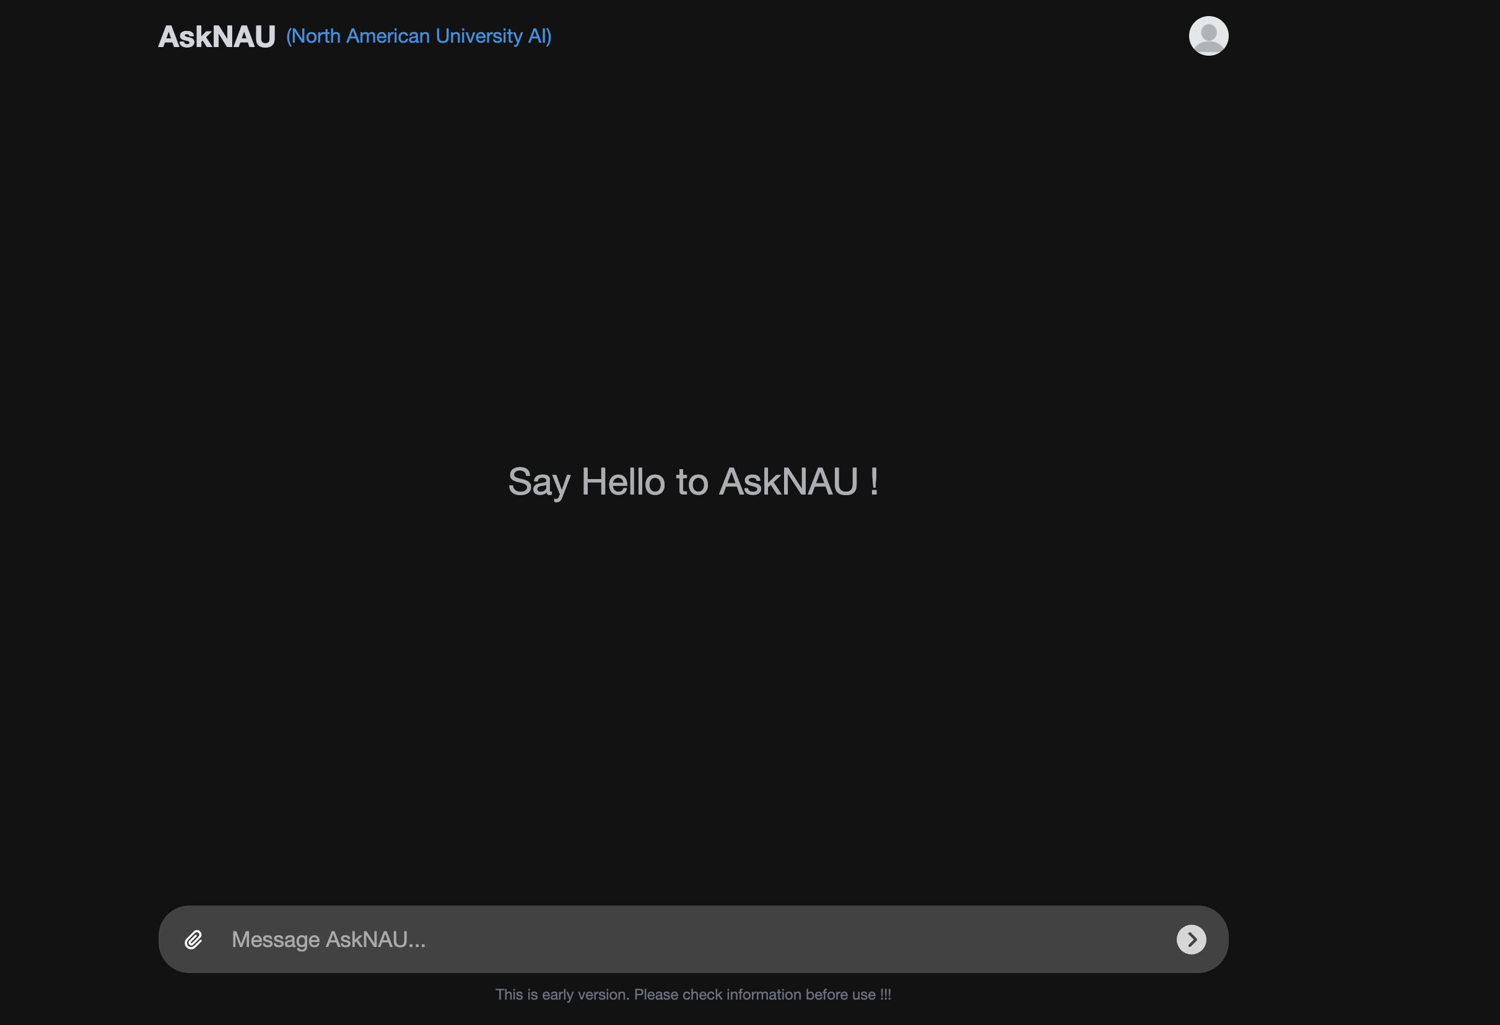Select the Say Hello to AskNAU heading
The height and width of the screenshot is (1025, 1500).
[692, 482]
